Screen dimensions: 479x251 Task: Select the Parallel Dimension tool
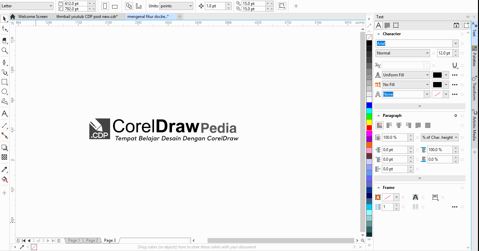click(x=4, y=126)
